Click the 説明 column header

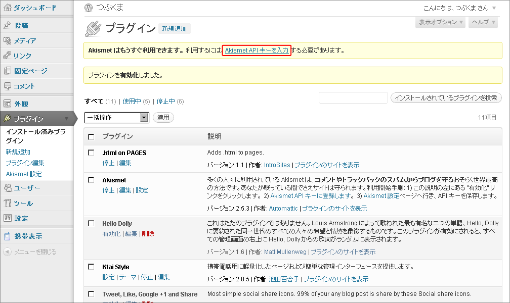(215, 137)
